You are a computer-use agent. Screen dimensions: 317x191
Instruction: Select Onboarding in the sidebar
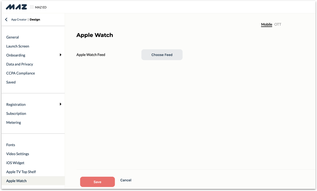click(x=16, y=55)
